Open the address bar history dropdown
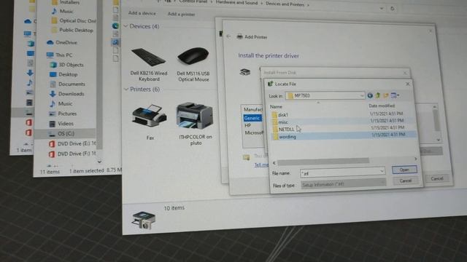Image resolution: width=467 pixels, height=262 pixels. point(382,8)
